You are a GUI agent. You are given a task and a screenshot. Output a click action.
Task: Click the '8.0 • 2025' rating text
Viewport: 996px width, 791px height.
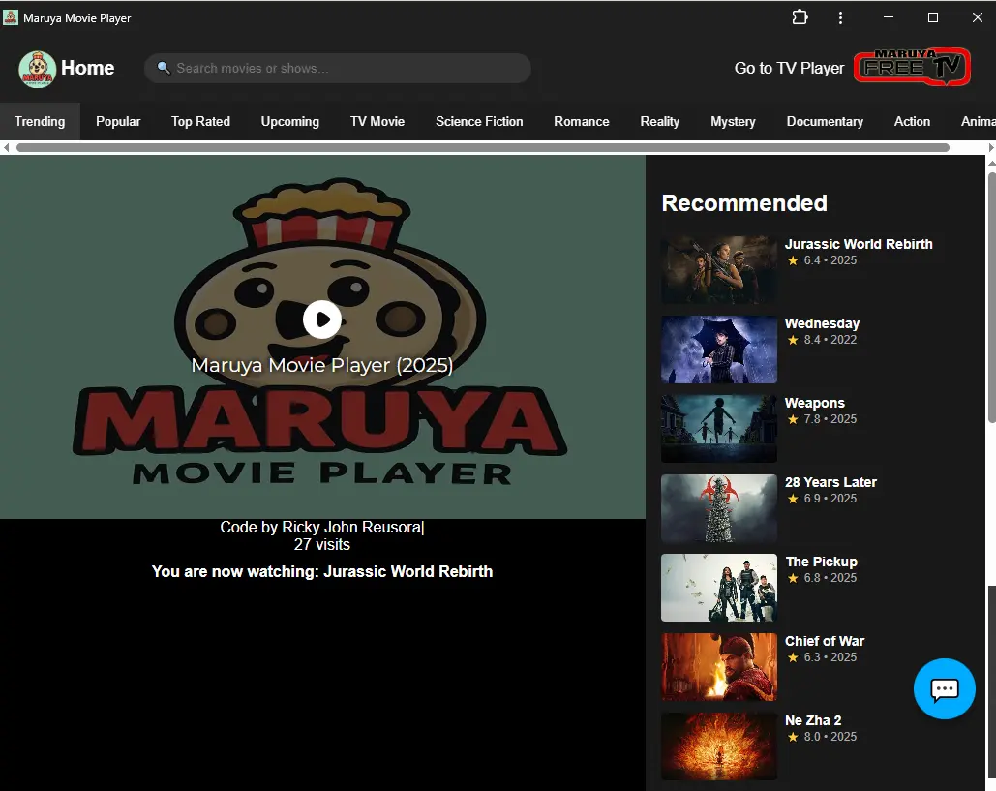830,737
